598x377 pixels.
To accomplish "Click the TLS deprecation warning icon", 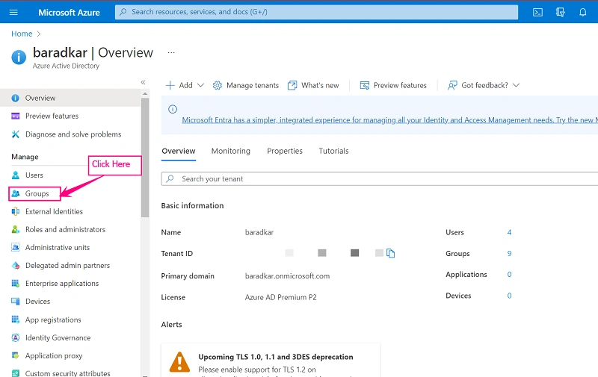I will tap(179, 362).
